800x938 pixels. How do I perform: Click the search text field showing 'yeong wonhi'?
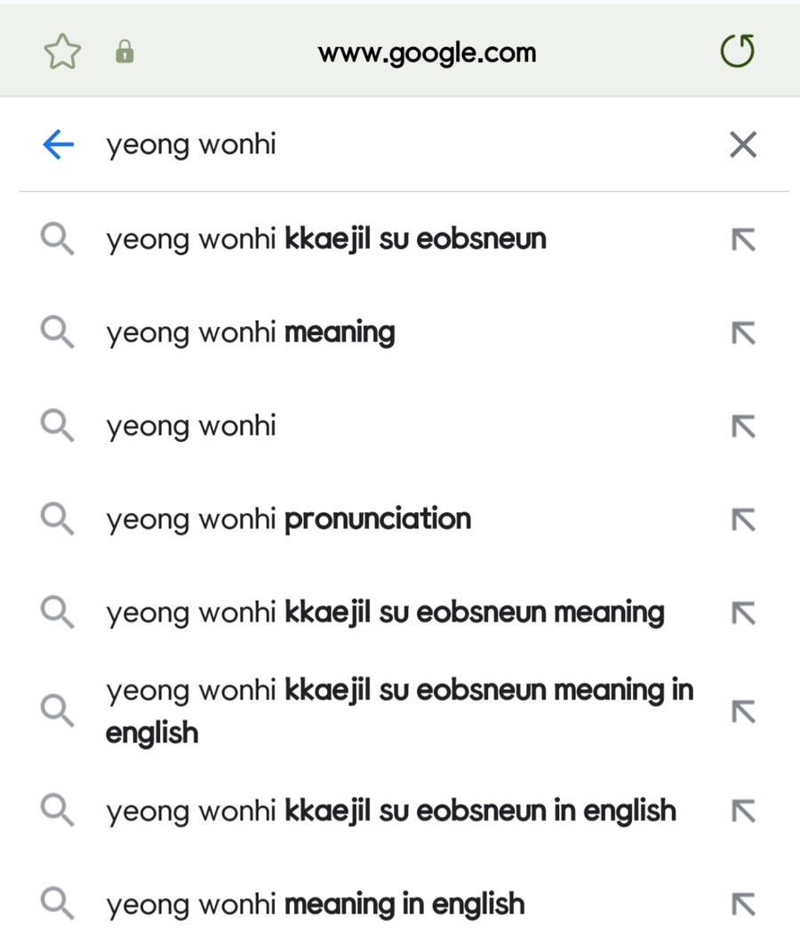[356, 144]
